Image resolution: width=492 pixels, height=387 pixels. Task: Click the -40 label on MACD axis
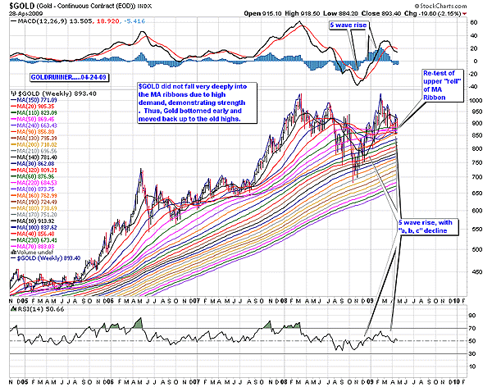473,87
